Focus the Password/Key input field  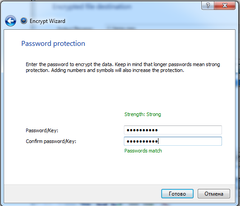click(x=173, y=130)
